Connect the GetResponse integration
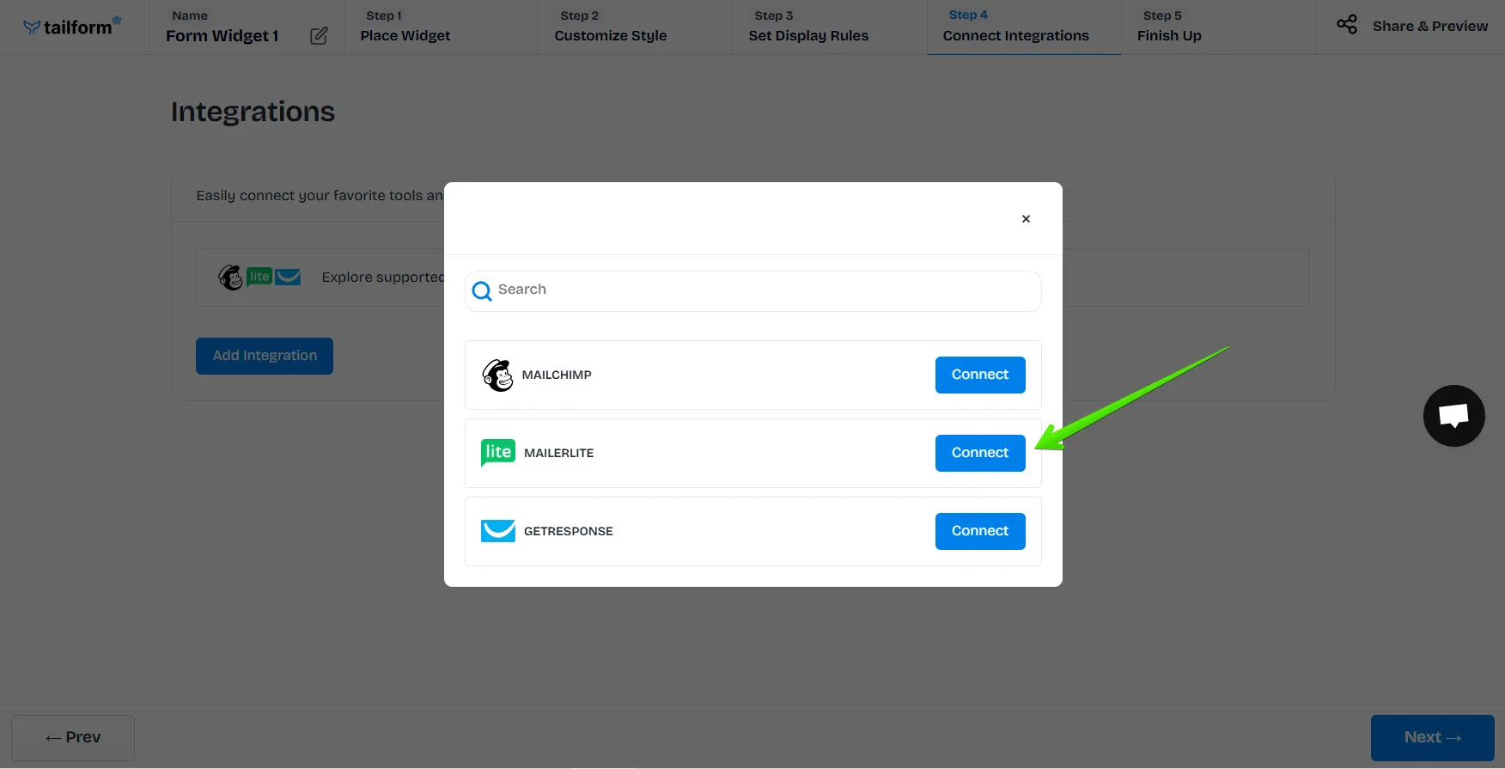1505x769 pixels. click(980, 531)
